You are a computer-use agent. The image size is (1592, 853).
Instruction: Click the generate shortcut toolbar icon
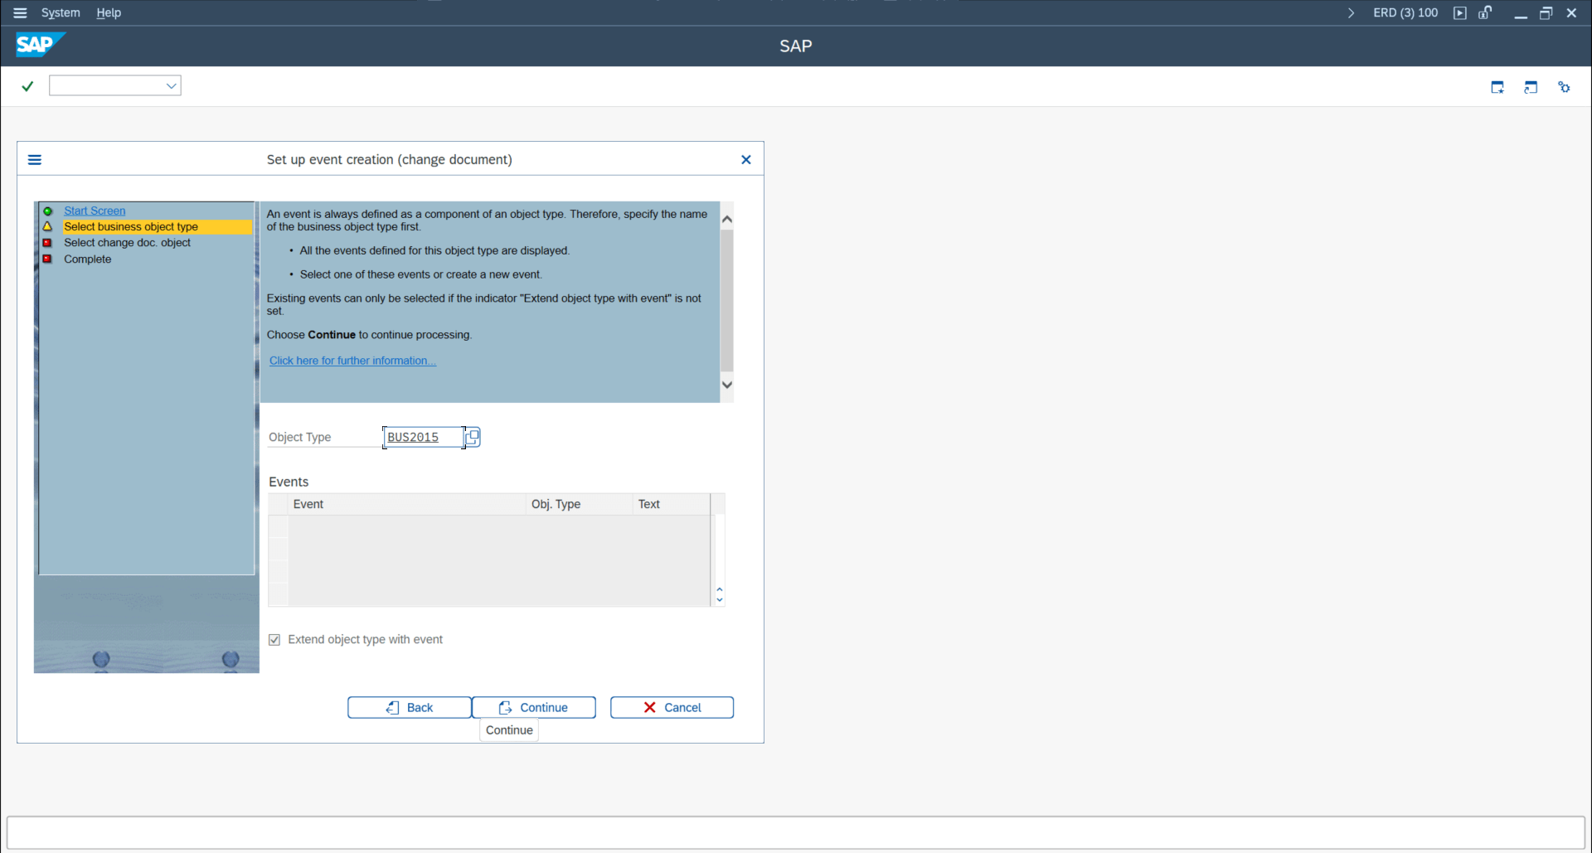1531,87
